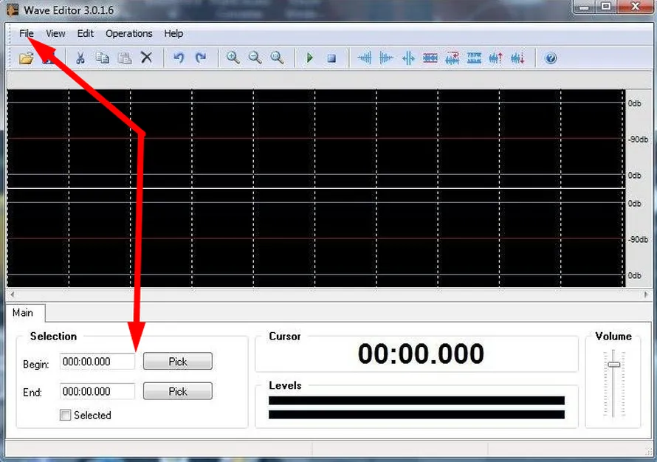Click the waveform icon with red down arrow
Image resolution: width=657 pixels, height=462 pixels.
pos(518,58)
